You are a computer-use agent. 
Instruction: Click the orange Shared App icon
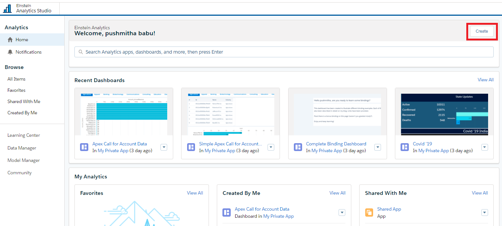pos(369,213)
